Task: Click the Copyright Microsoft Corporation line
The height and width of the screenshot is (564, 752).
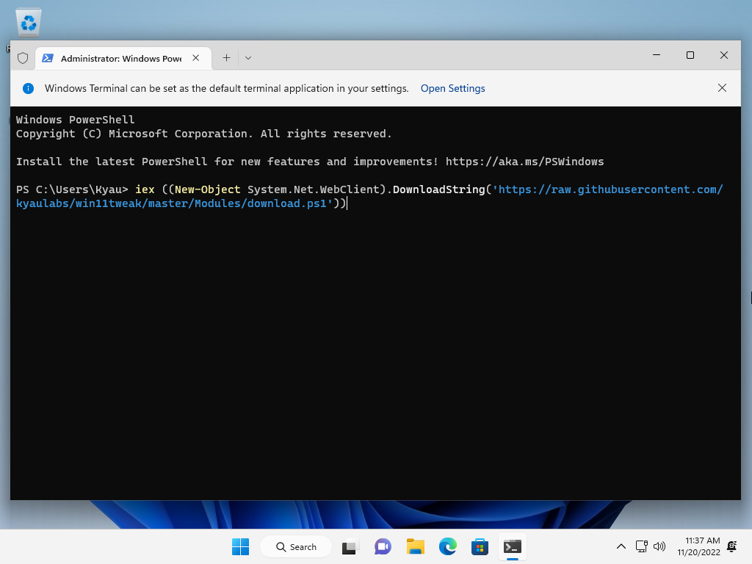Action: tap(204, 134)
